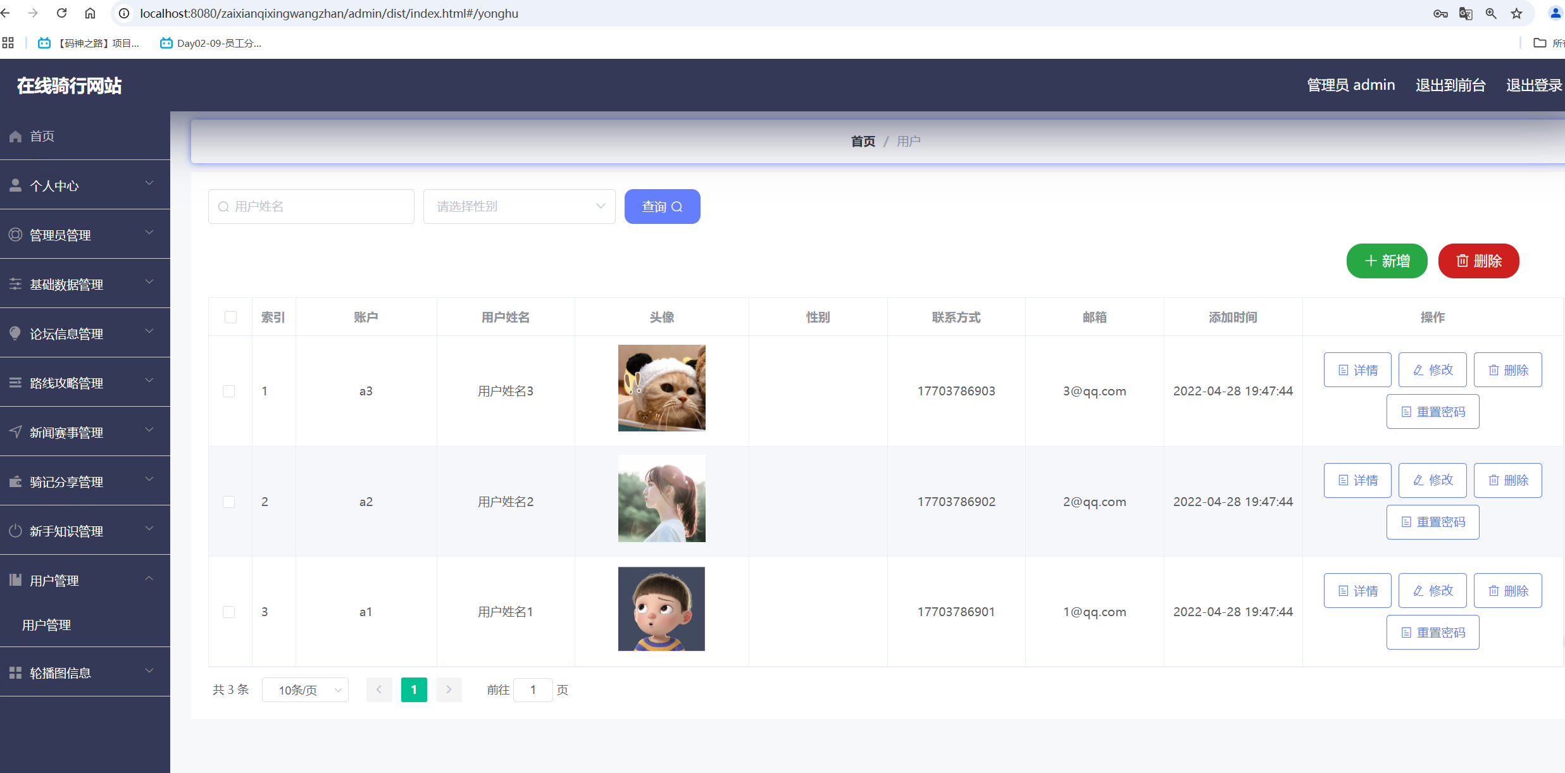The image size is (1565, 773).
Task: Click 退出登录 to log out
Action: click(x=1534, y=85)
